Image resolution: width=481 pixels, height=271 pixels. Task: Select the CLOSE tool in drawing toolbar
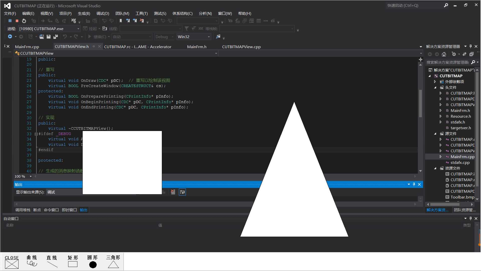coord(12,262)
